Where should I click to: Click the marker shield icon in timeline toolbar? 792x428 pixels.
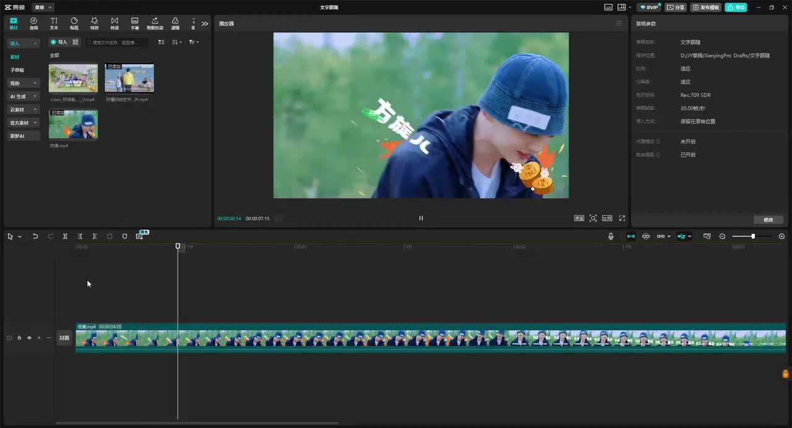(x=124, y=236)
